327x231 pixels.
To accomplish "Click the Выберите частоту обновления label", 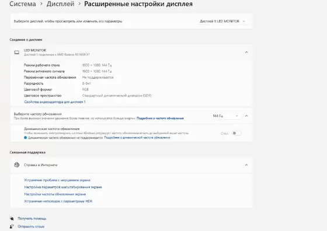I will coord(38,114).
